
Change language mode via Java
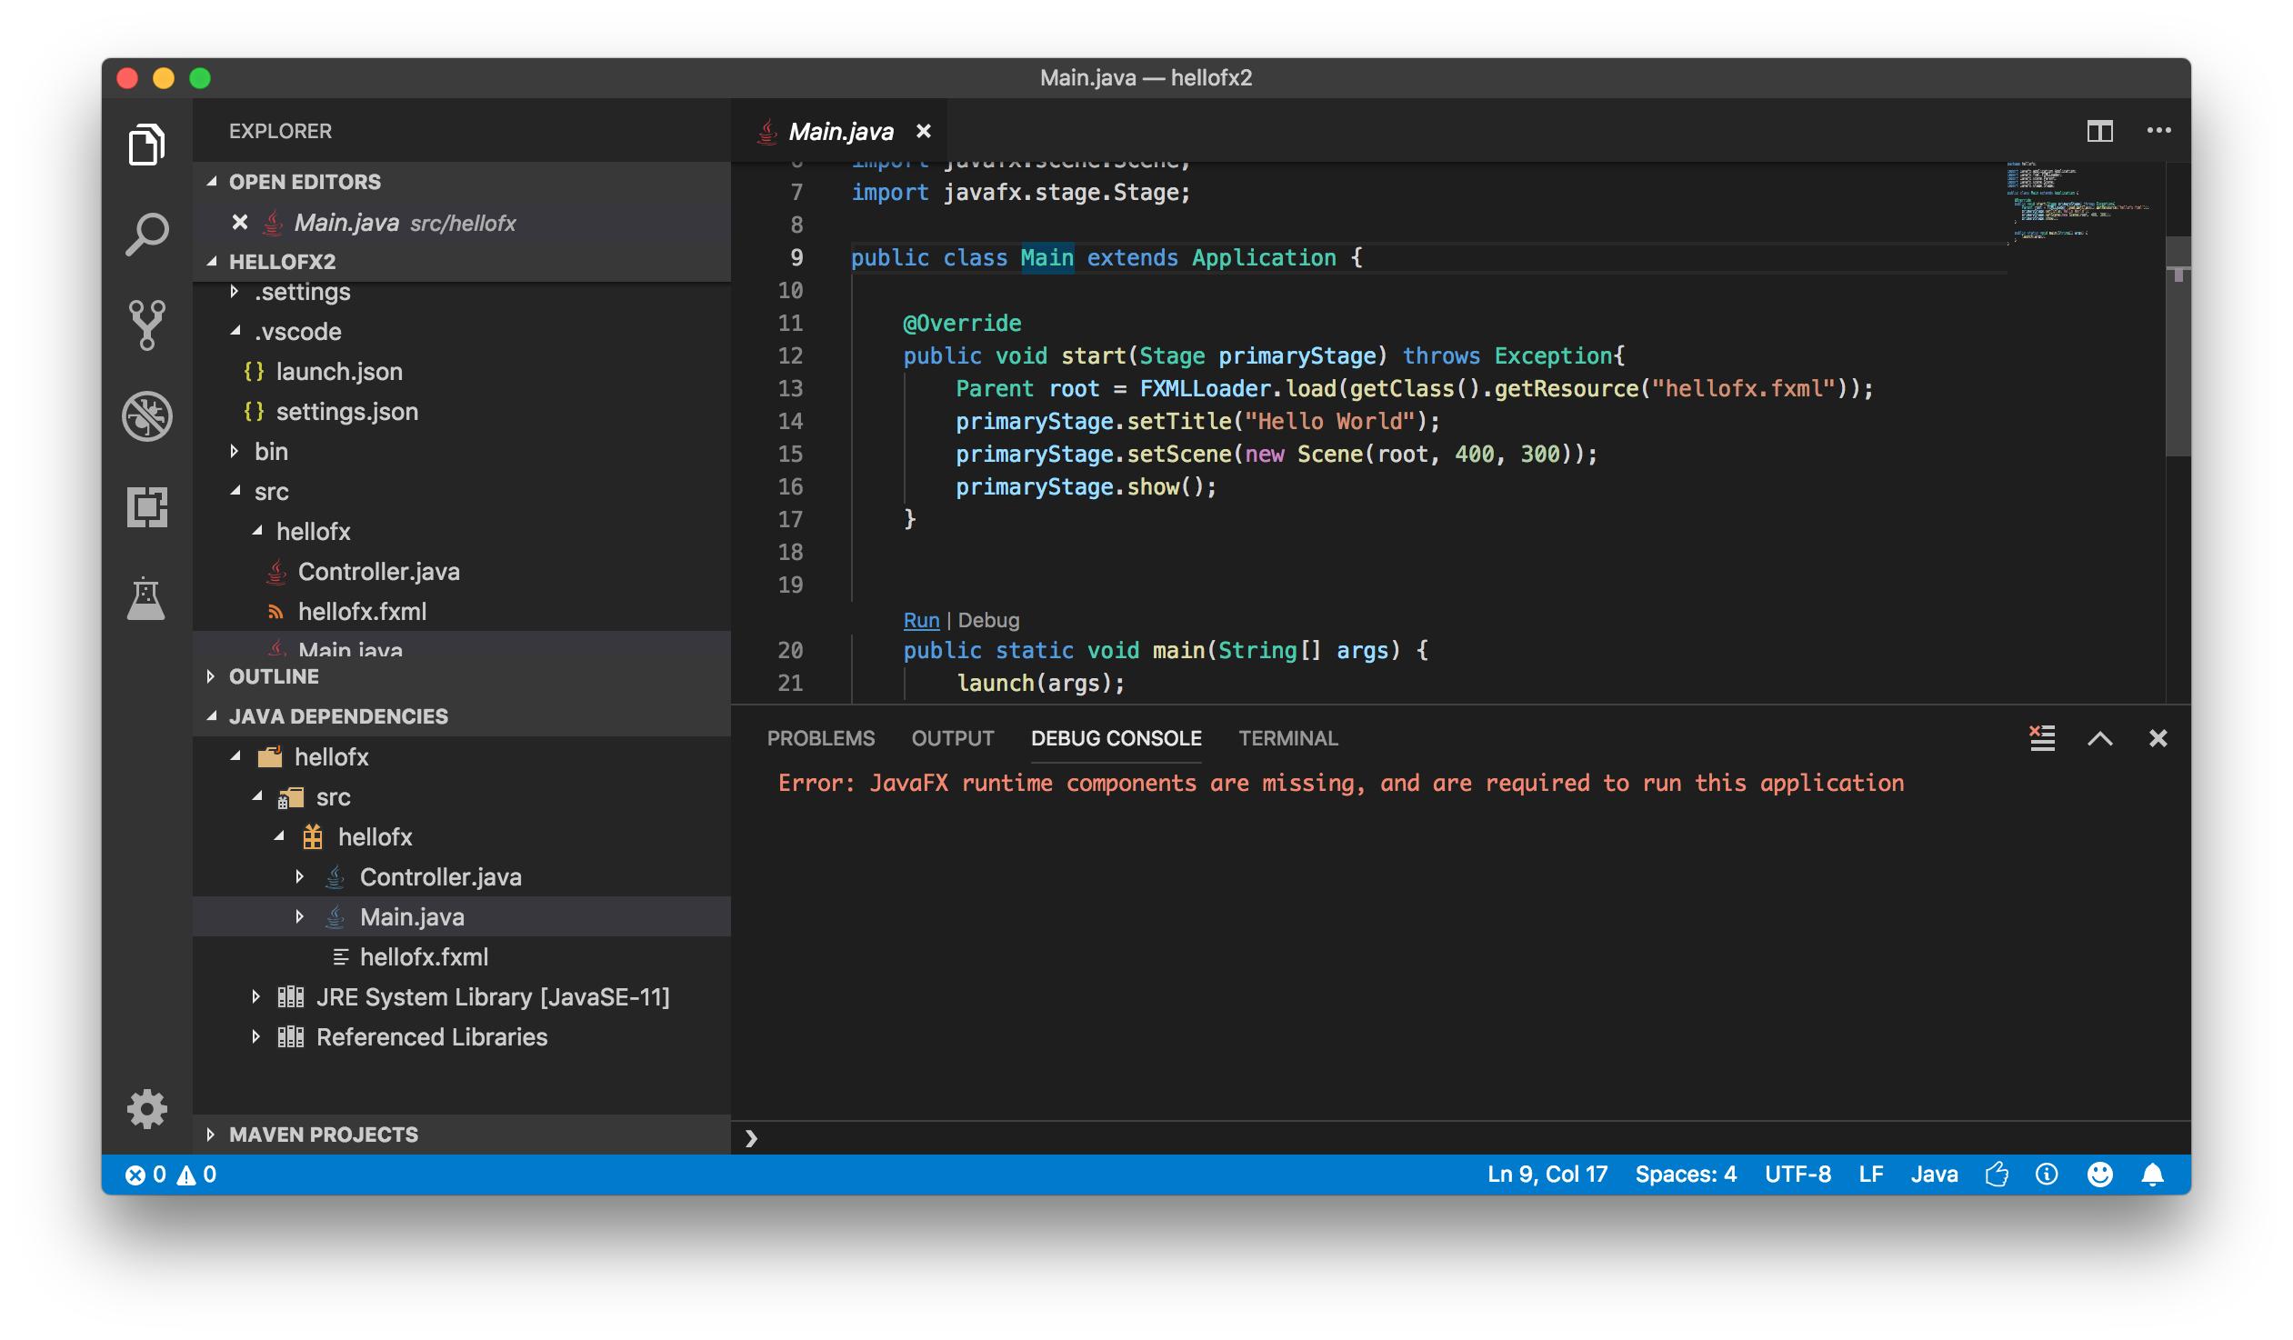[x=1934, y=1175]
